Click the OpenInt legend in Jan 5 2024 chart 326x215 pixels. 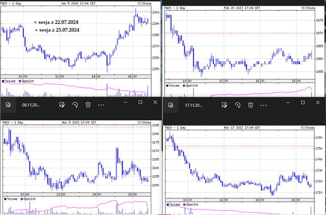pyautogui.click(x=26, y=81)
